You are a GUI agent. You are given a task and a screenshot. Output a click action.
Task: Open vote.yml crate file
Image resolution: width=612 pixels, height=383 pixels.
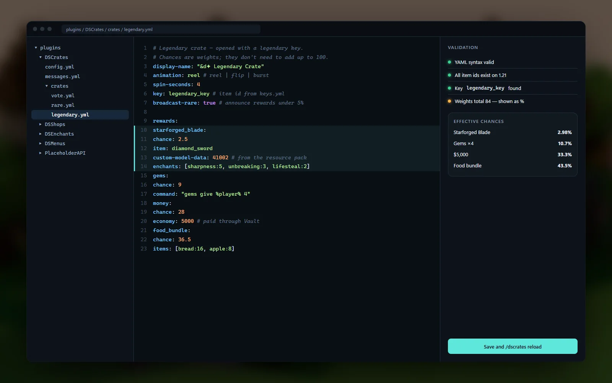[x=63, y=96]
